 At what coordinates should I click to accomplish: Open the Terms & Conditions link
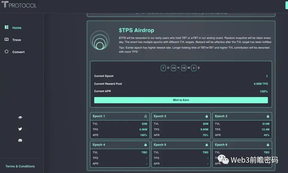pyautogui.click(x=20, y=166)
